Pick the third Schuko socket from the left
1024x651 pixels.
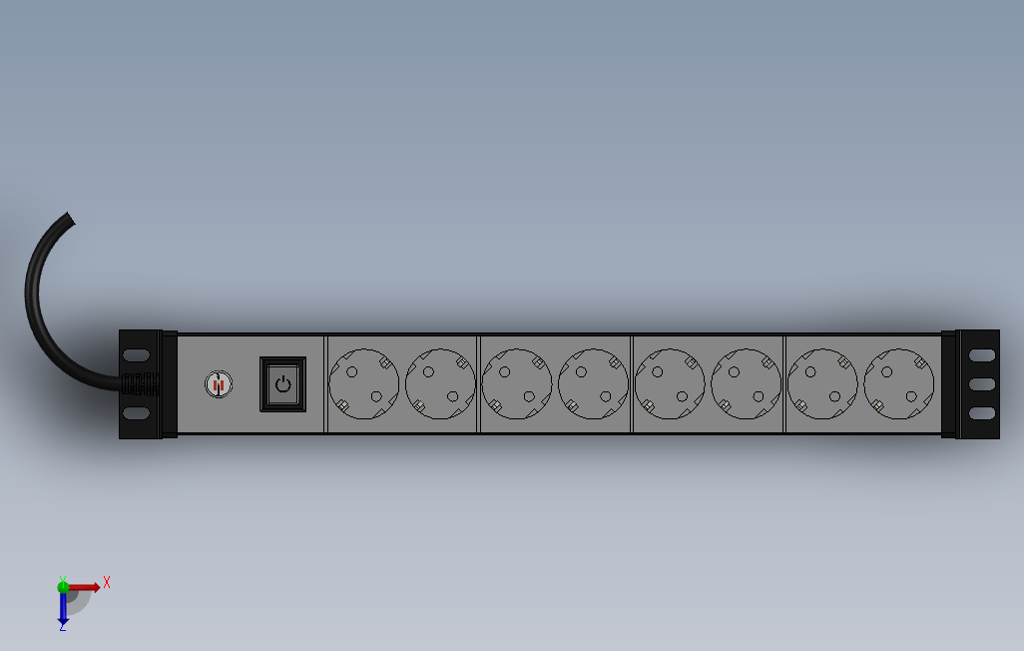pos(517,383)
